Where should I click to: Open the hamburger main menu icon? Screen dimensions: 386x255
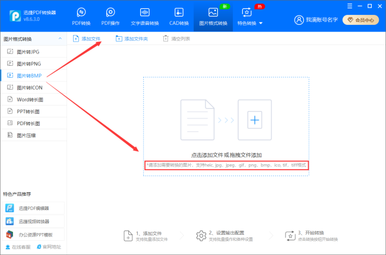click(350, 6)
